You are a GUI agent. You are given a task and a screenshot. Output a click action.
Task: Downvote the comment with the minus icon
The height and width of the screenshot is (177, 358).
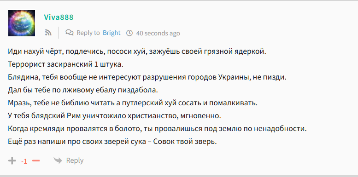[x=36, y=161]
